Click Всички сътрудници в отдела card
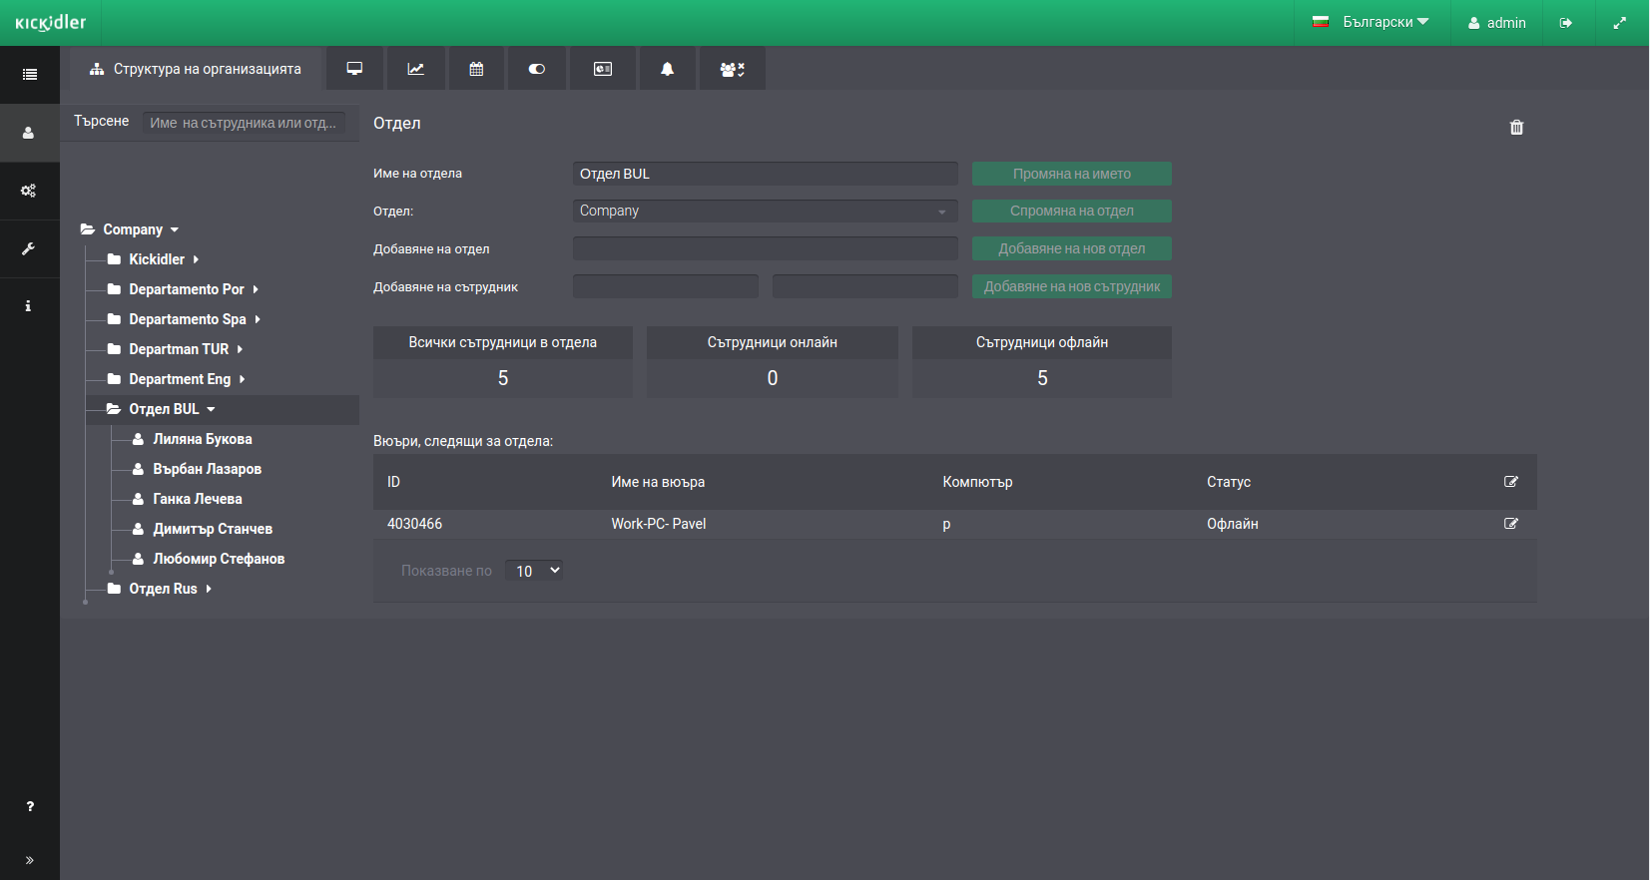The width and height of the screenshot is (1650, 880). tap(503, 362)
